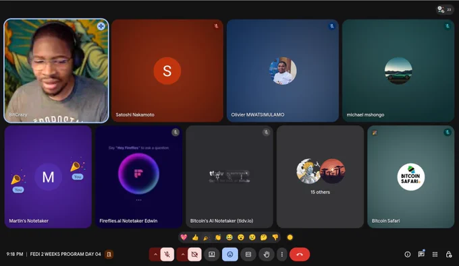This screenshot has height=266, width=459.
Task: Send the tears of joy reaction
Action: (230, 237)
